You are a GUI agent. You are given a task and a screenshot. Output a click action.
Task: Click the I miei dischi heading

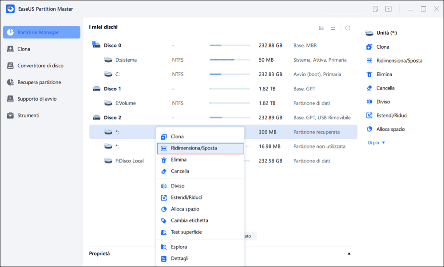pyautogui.click(x=103, y=27)
